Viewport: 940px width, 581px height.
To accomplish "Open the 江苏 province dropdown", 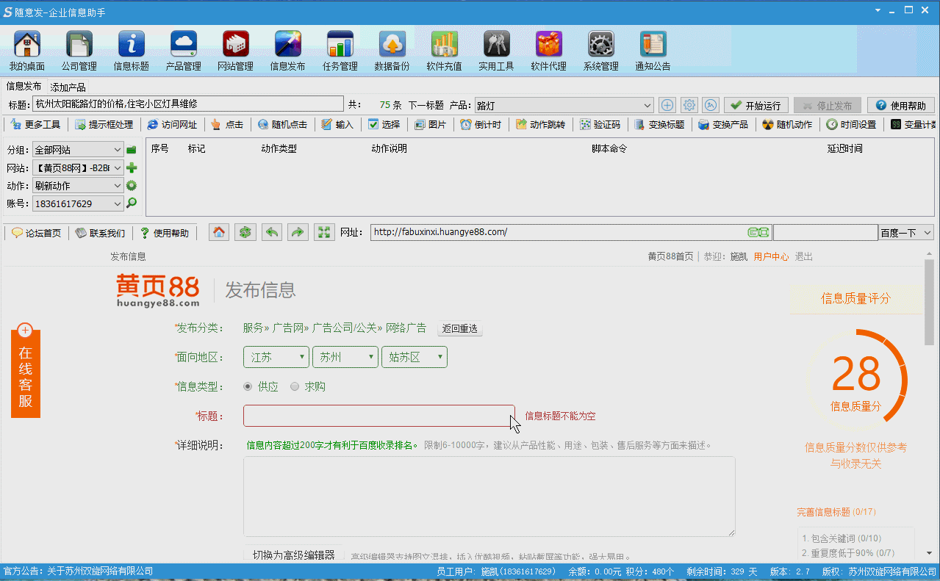I will click(276, 357).
